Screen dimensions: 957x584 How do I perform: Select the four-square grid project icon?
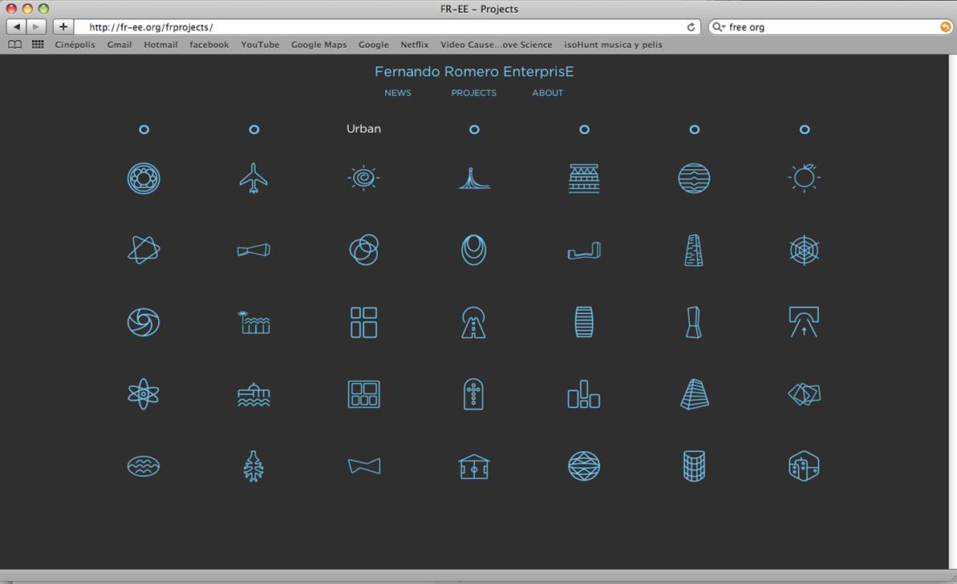(363, 322)
